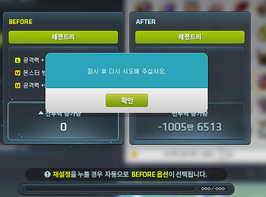Screen dimensions: 266x197
Task: Click the progress bar at the bottom
Action: (x=110, y=189)
